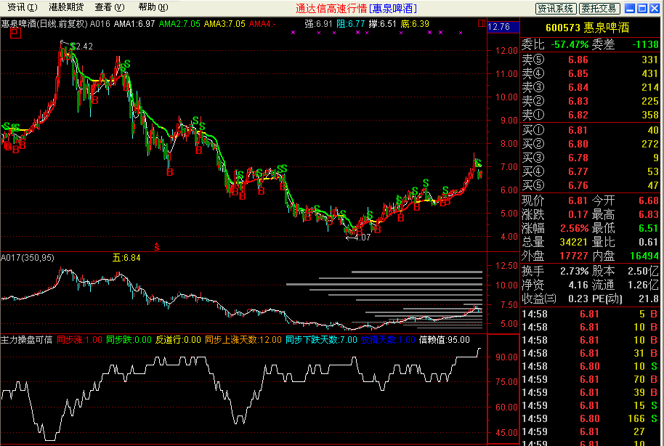Click the 4.07 low price marker
Screen dimensions: 664x446
(358, 238)
